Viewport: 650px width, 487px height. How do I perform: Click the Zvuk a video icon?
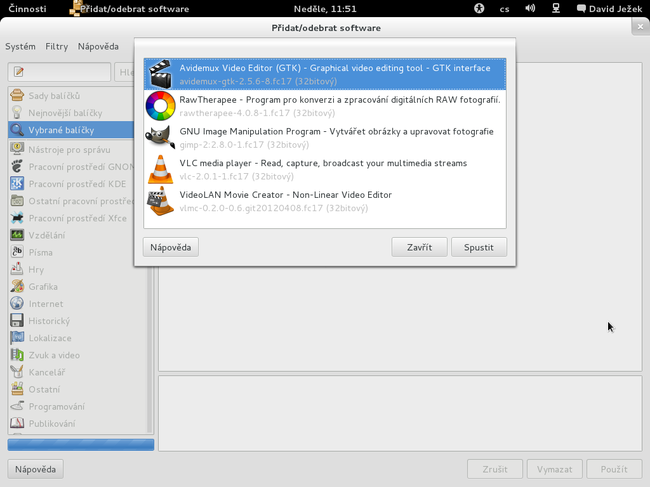coord(17,355)
